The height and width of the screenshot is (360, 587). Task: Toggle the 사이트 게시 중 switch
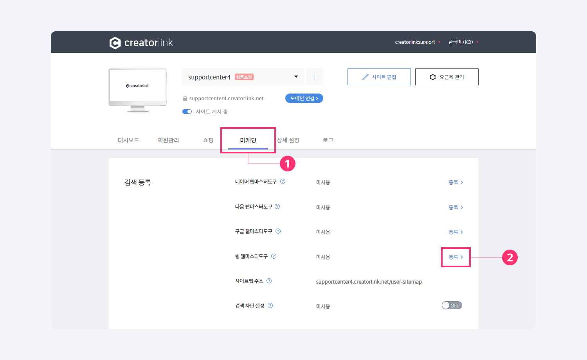point(187,112)
